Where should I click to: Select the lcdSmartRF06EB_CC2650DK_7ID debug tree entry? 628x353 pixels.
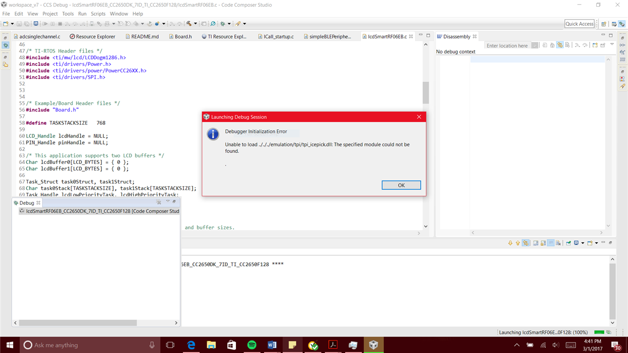click(x=99, y=211)
